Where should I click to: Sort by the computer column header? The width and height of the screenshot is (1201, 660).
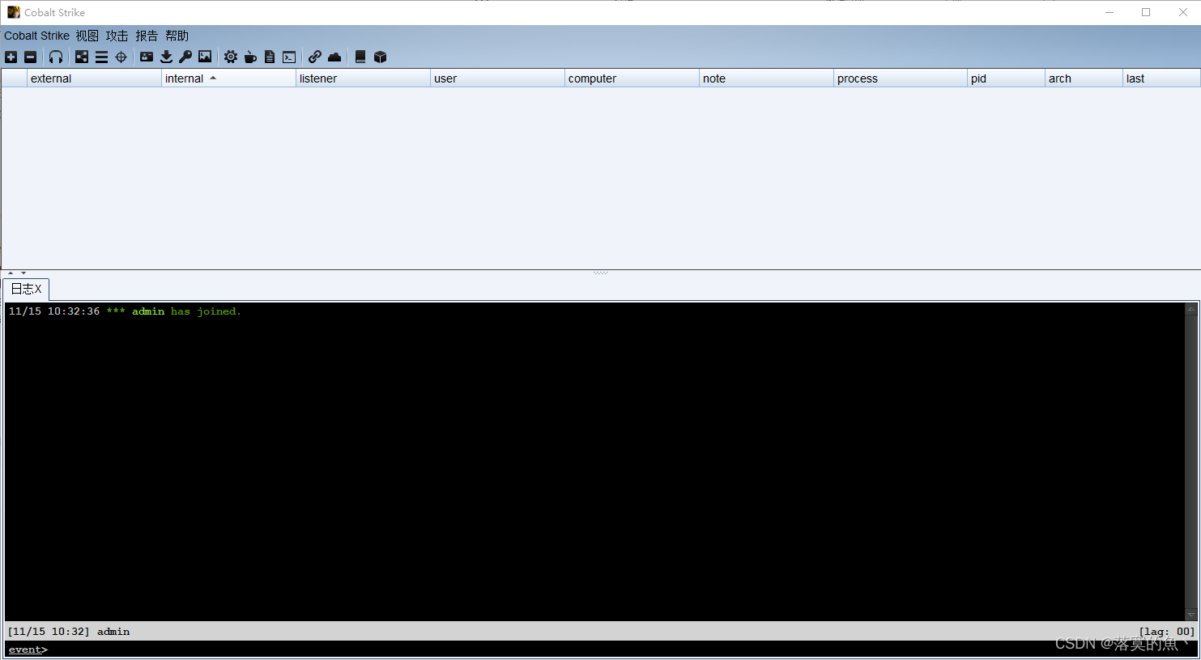(632, 78)
